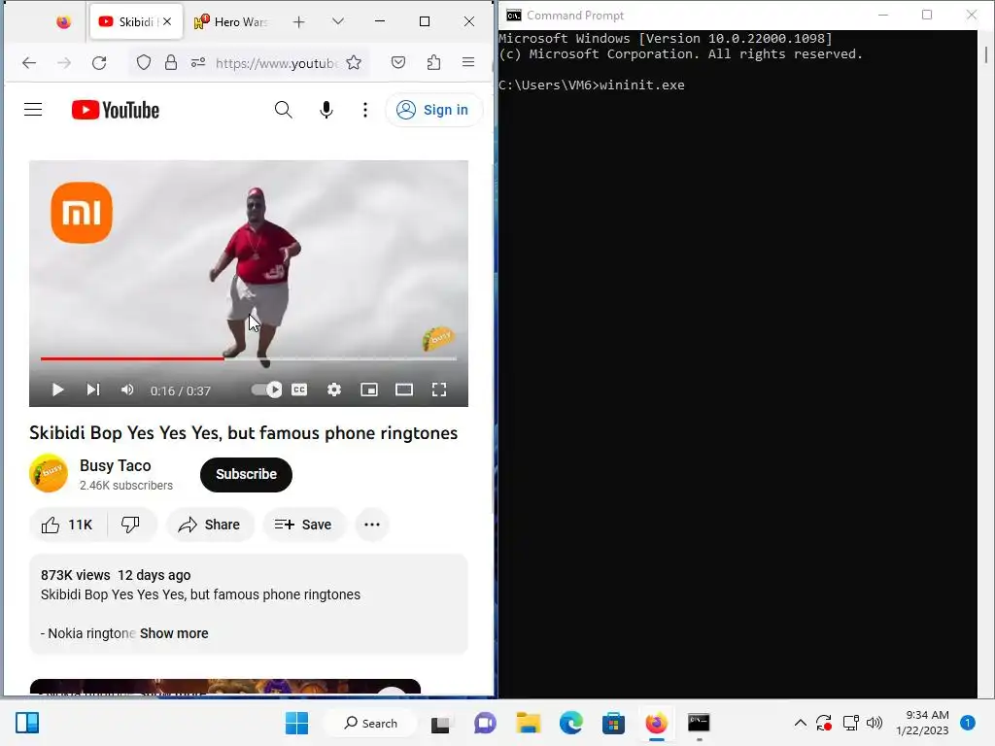Dislike the video with thumbs down

tap(131, 525)
